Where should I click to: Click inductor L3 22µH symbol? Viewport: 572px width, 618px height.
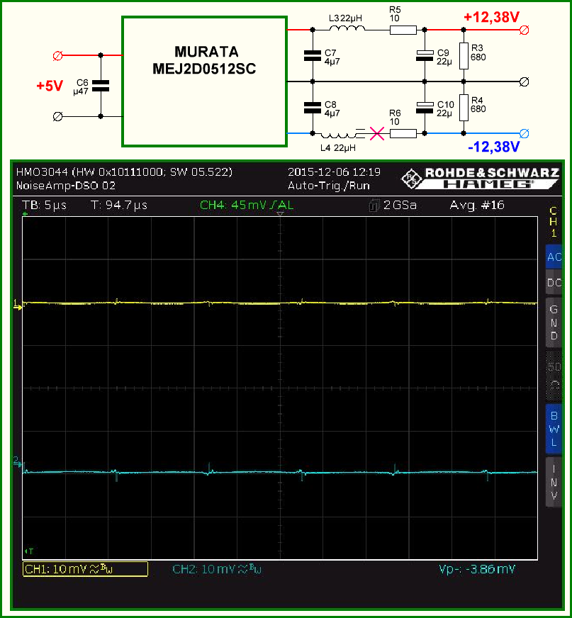(x=347, y=28)
